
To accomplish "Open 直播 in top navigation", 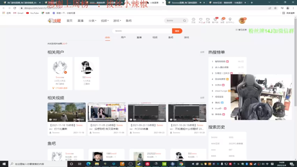I will [80, 21].
